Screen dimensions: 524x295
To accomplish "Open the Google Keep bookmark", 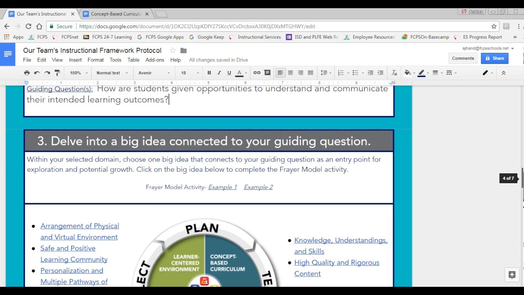I will [x=206, y=37].
